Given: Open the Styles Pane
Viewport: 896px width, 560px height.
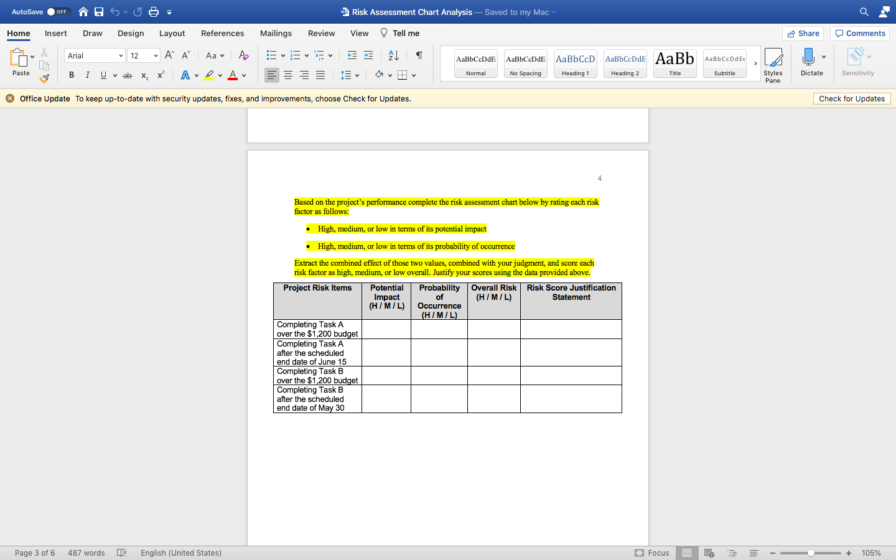Looking at the screenshot, I should tap(773, 65).
